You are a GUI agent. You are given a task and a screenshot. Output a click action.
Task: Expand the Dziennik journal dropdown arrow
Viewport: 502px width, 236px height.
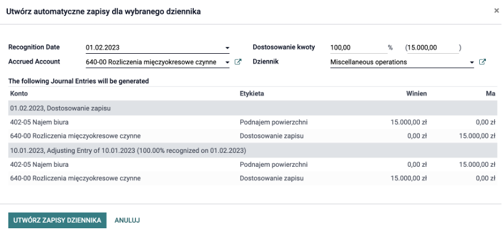[471, 62]
